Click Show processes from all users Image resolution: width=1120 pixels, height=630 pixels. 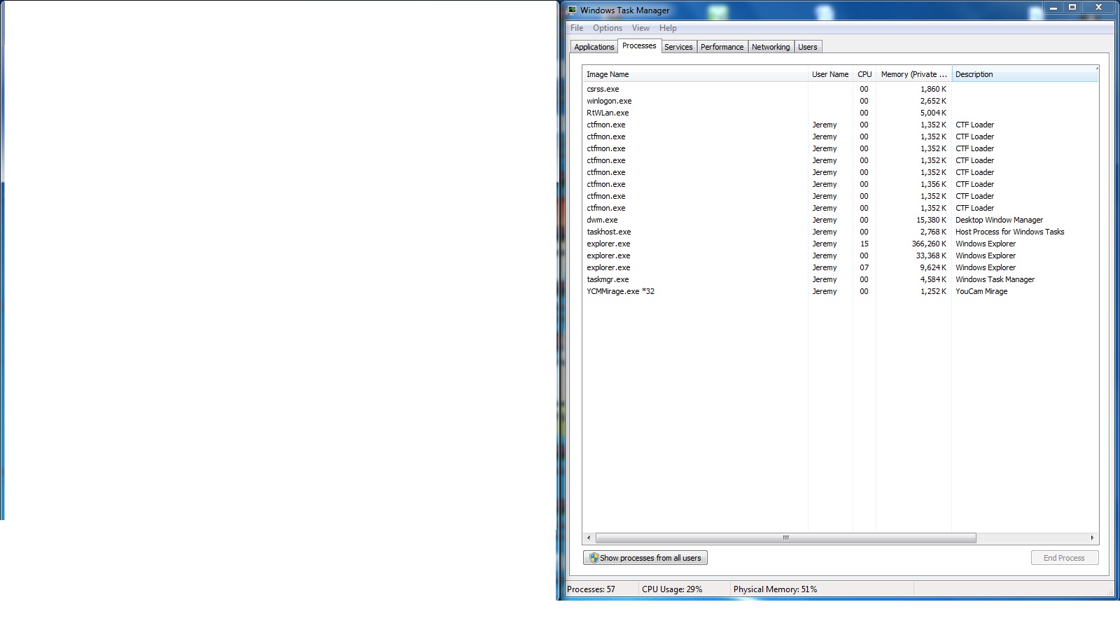pos(645,558)
